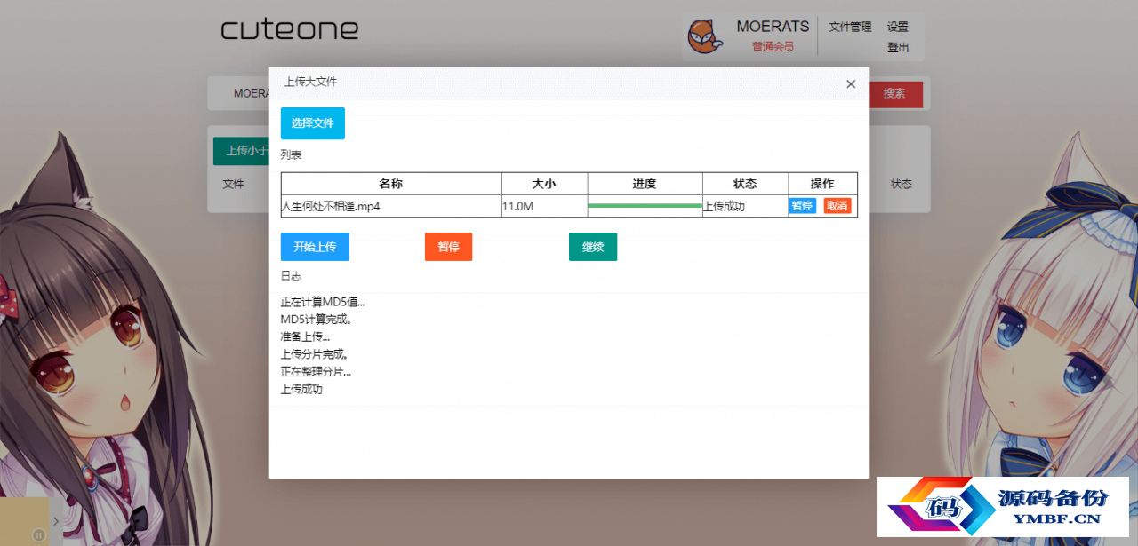Click the 列表 label

point(292,154)
